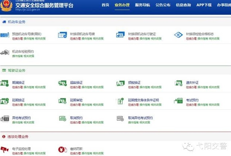
Task: Open the 服务导航 nav tab
Action: tap(142, 5)
